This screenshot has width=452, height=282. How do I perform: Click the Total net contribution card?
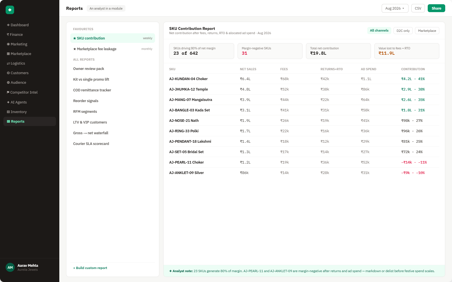click(338, 51)
